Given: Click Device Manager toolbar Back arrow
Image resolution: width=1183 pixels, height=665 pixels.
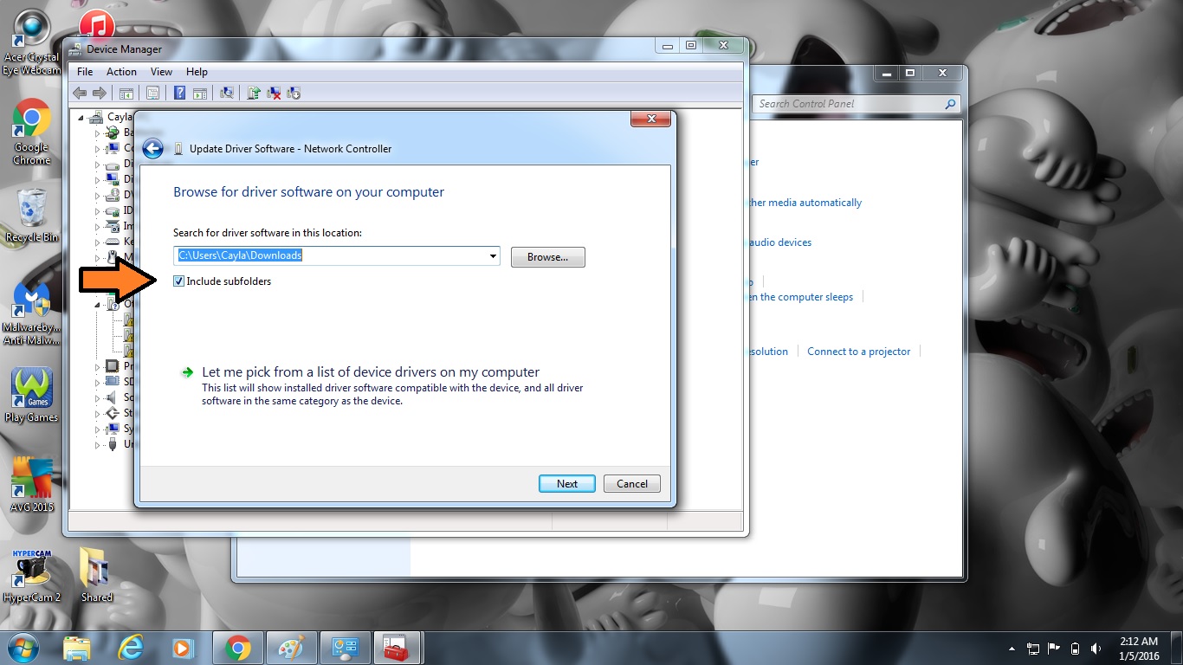Looking at the screenshot, I should click(80, 94).
